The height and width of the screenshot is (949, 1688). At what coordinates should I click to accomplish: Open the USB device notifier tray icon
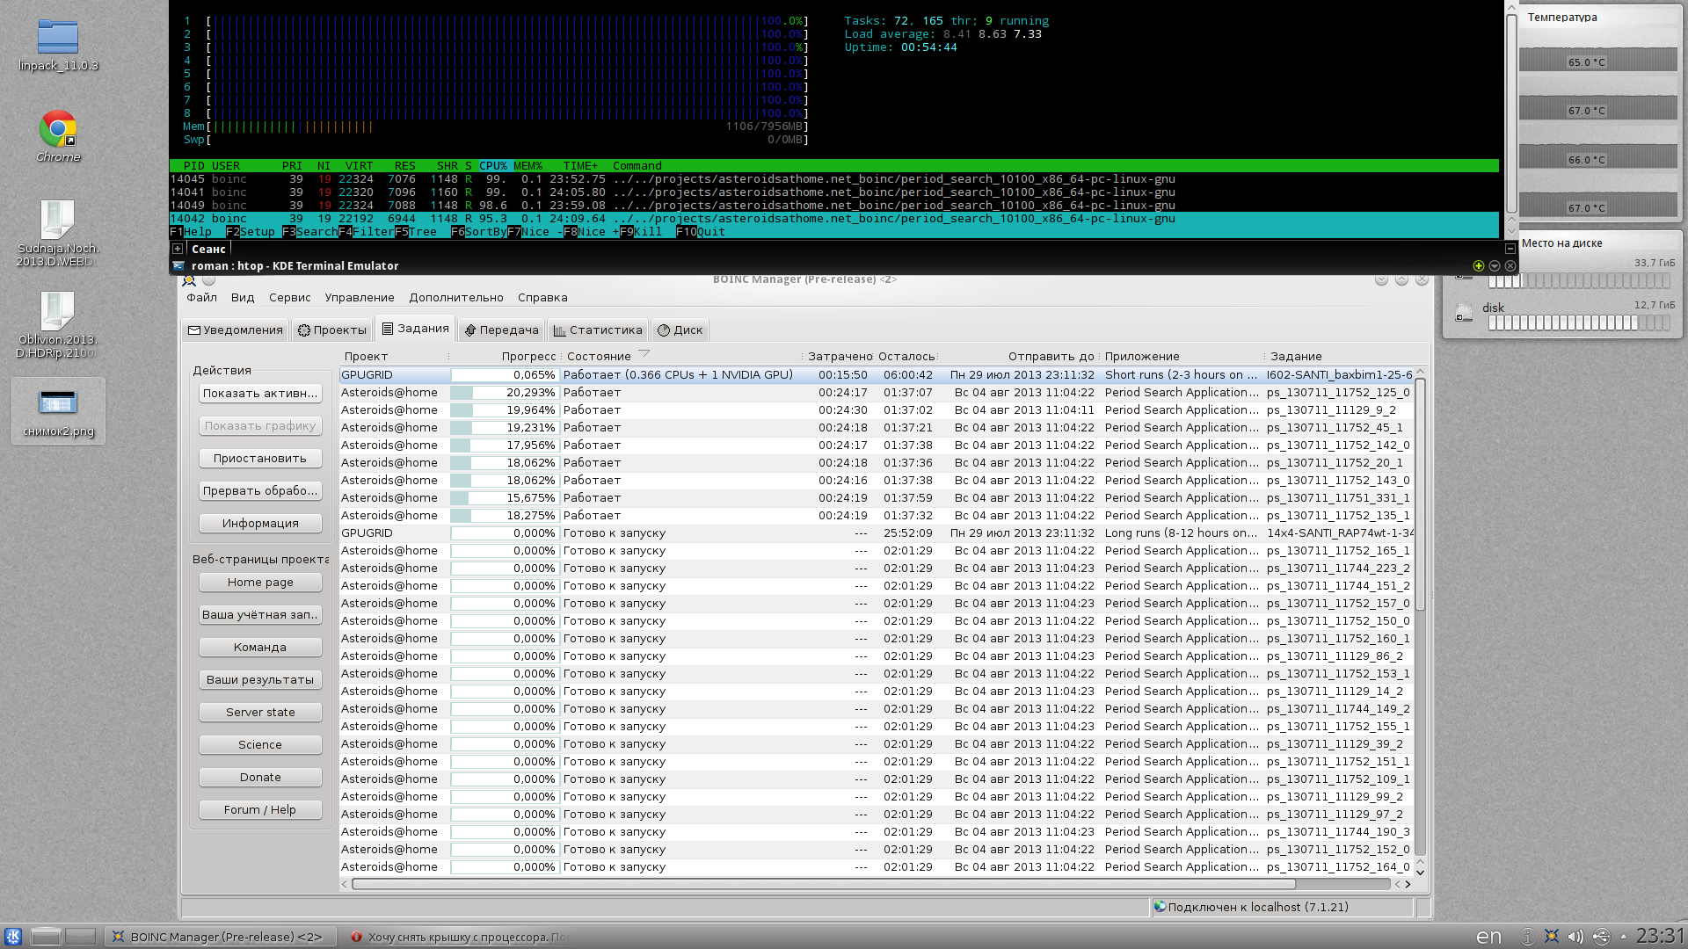1601,937
